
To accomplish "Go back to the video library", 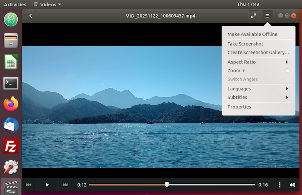I will pyautogui.click(x=31, y=16).
